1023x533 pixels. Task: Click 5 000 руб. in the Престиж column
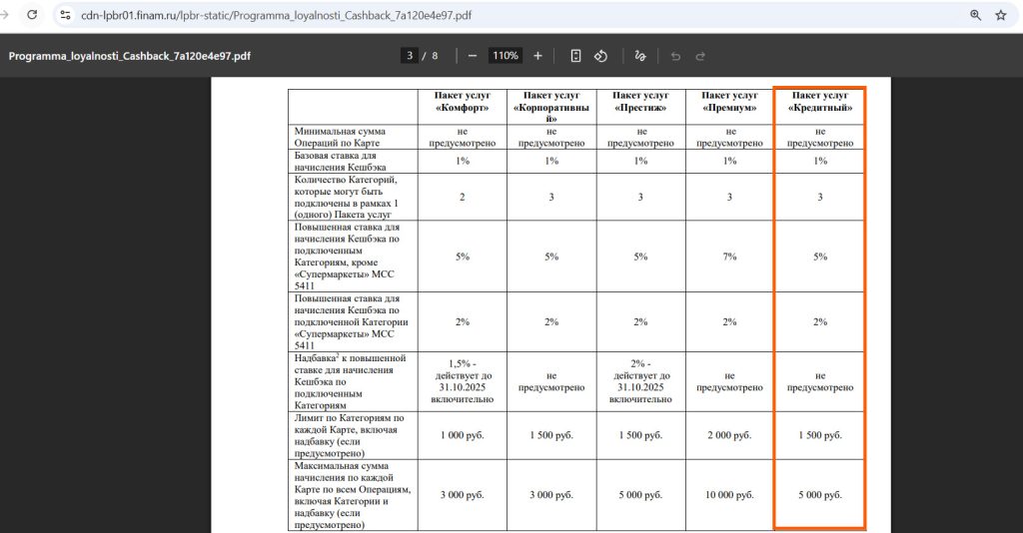pos(640,495)
